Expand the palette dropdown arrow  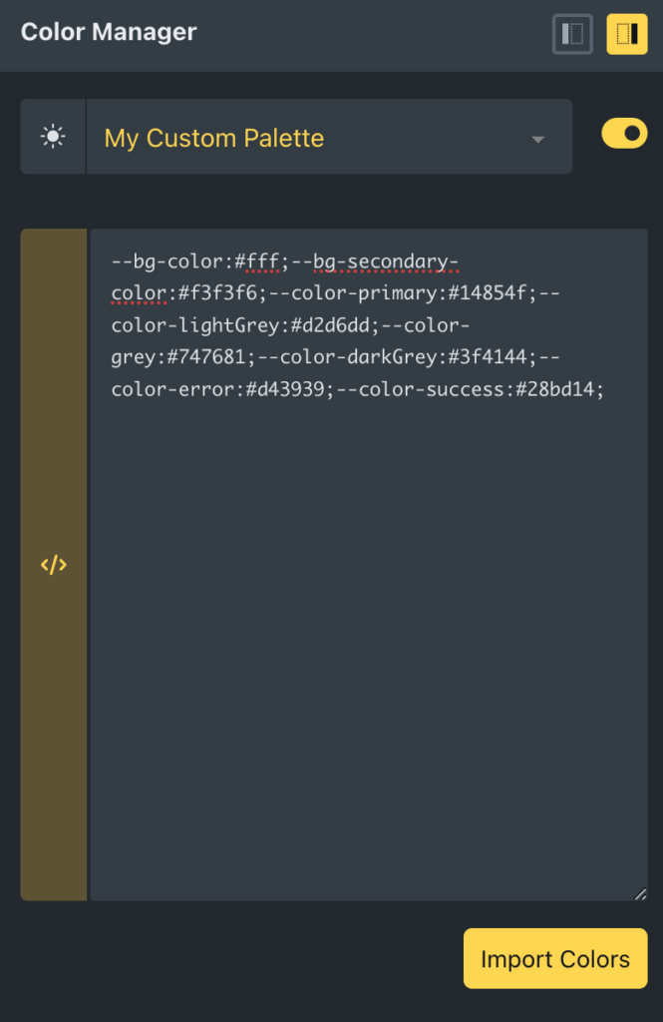pyautogui.click(x=538, y=140)
